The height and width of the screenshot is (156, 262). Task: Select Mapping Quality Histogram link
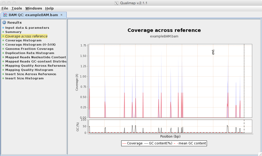(29, 70)
